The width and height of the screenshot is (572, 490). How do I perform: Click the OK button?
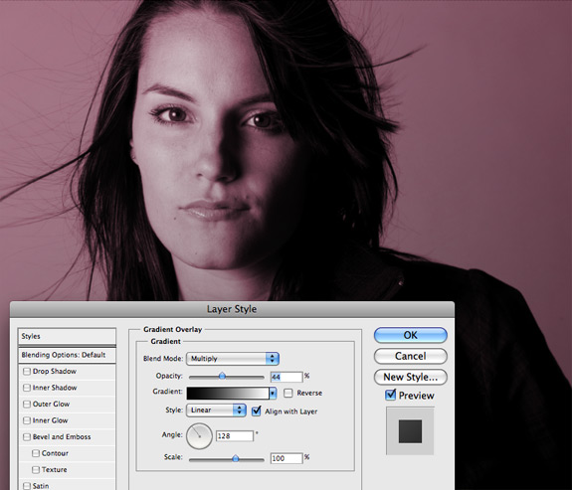point(411,335)
